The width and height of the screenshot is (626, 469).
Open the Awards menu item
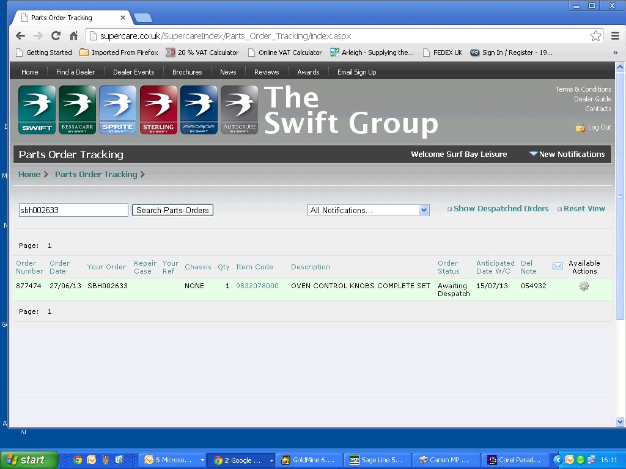pyautogui.click(x=308, y=72)
